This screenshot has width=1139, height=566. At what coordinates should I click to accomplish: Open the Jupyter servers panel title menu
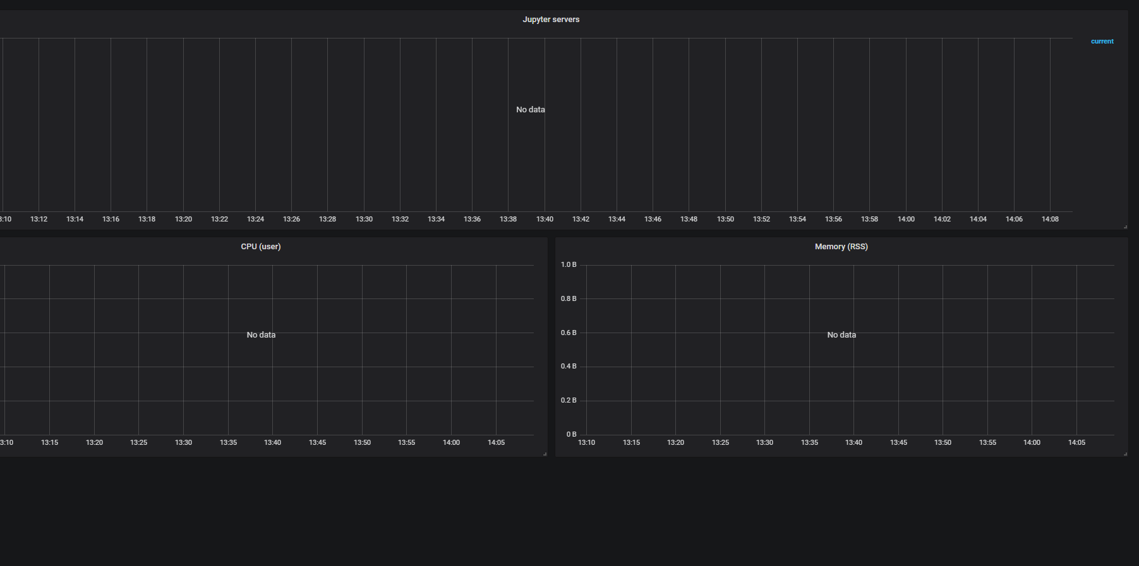[551, 20]
